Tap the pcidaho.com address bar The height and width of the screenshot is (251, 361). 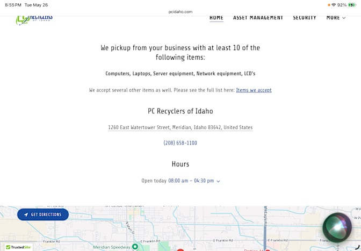[x=180, y=12]
